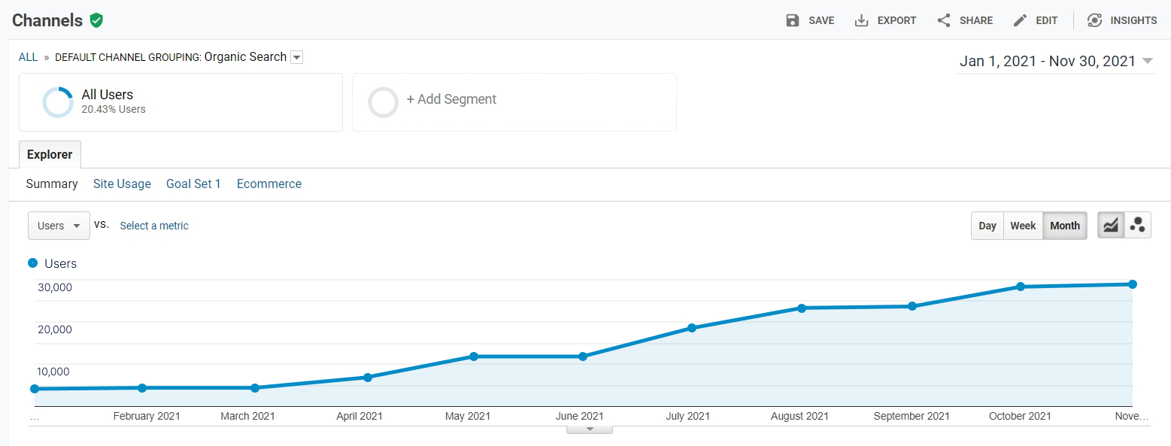Screen dimensions: 1171x446
Task: Set chart granularity to Month
Action: [1065, 226]
